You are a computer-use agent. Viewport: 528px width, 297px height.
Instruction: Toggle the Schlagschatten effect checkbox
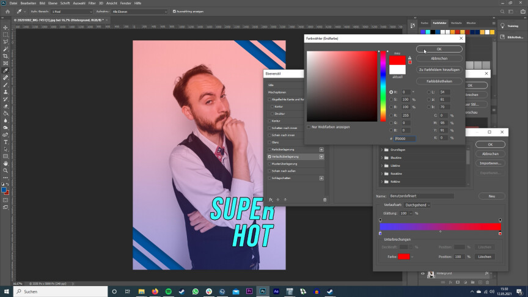tap(269, 178)
